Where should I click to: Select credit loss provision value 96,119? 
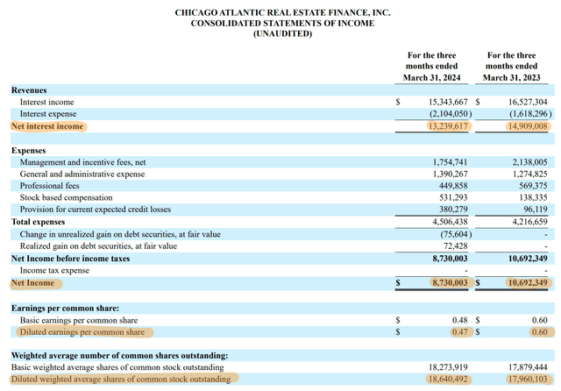click(536, 210)
